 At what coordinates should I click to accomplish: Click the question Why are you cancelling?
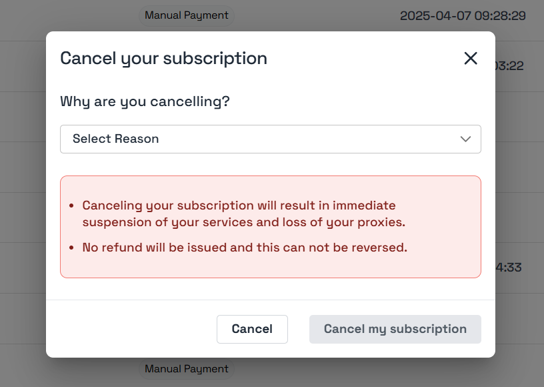click(x=144, y=101)
